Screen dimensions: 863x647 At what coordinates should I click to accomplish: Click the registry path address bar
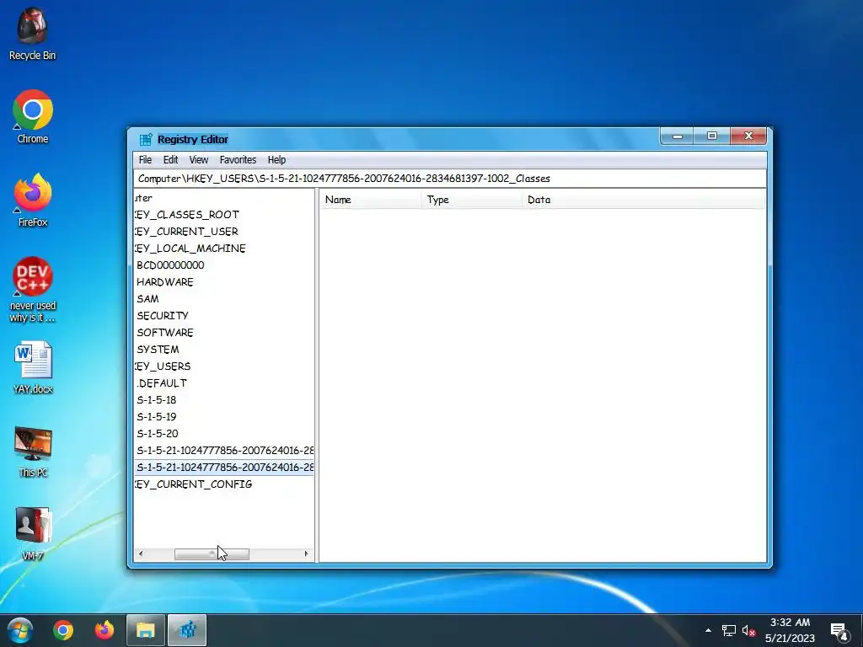pos(450,179)
